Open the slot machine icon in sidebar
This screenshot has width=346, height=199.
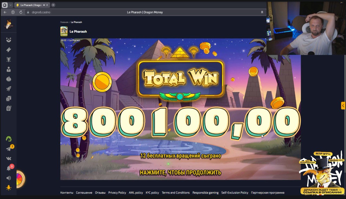[x=9, y=108]
